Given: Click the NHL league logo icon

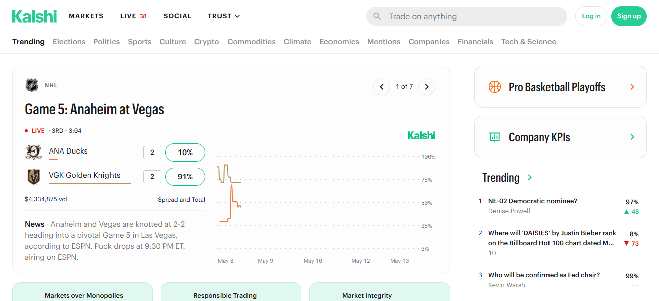Looking at the screenshot, I should point(32,85).
